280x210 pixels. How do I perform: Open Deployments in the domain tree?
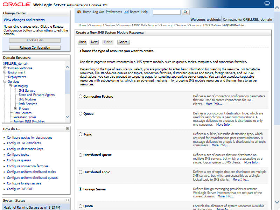[x=17, y=77]
